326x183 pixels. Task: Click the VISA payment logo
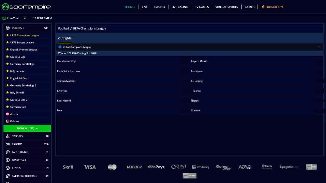coord(90,167)
